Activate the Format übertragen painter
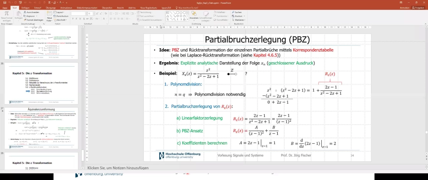Image resolution: width=428 pixels, height=180 pixels. 34,20
